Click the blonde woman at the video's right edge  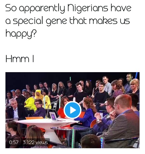pos(134,87)
